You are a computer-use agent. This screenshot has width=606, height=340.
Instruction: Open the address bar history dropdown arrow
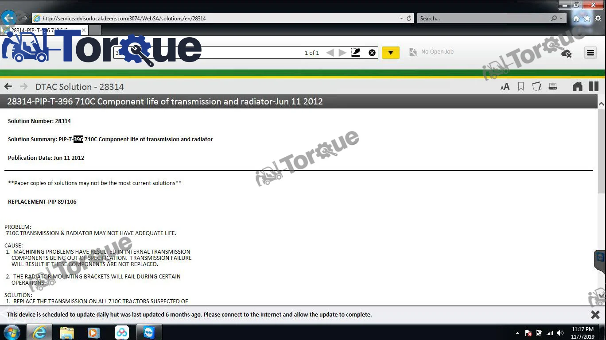click(401, 19)
